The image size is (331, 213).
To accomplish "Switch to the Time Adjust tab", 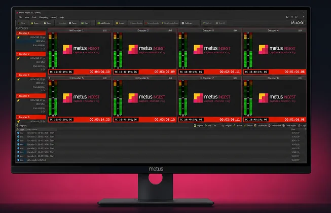I will (x=289, y=126).
